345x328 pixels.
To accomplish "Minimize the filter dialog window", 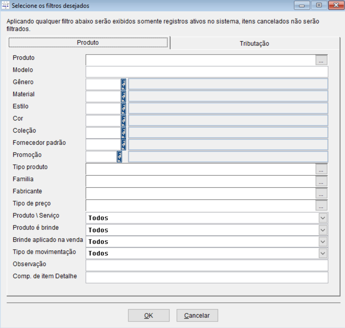I will click(x=302, y=5).
